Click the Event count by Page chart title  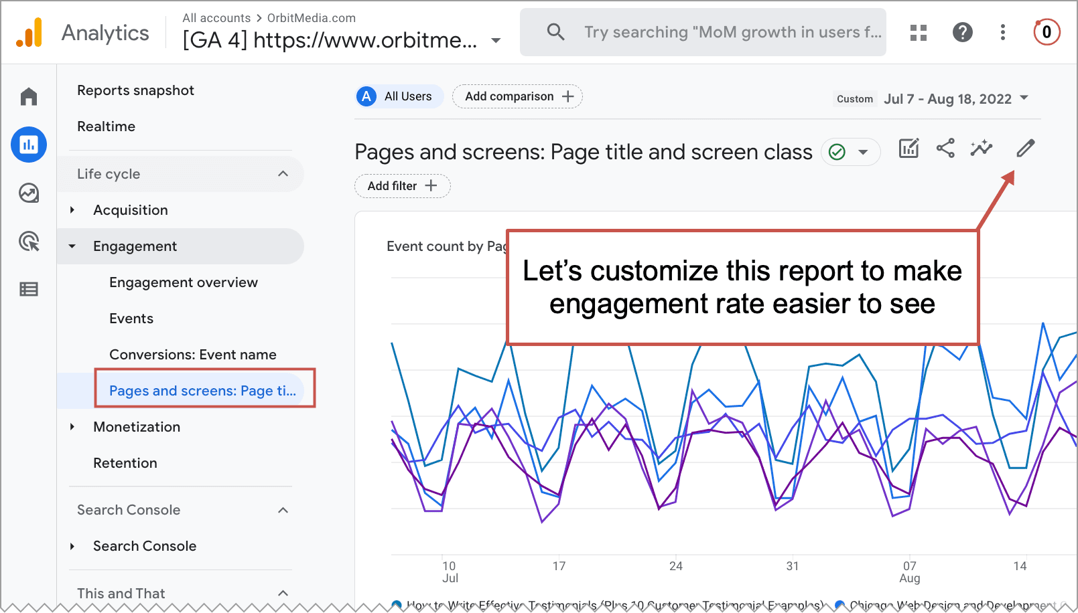coord(446,246)
